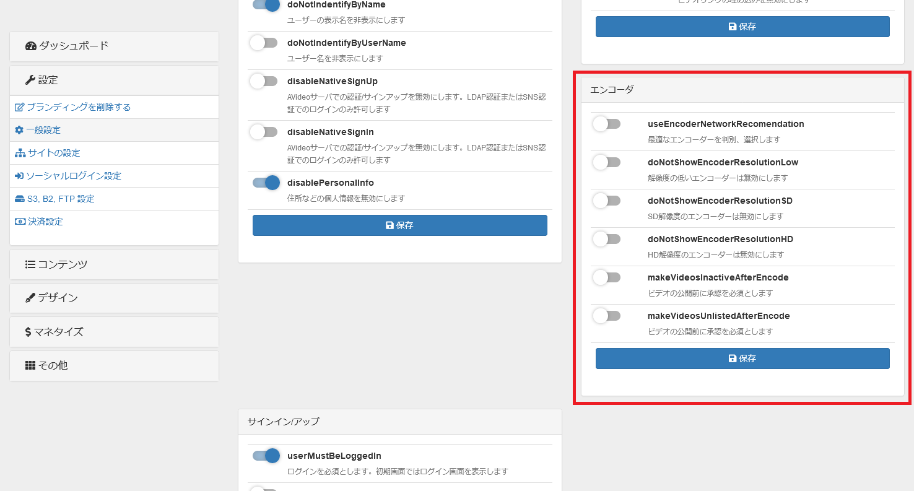
Task: Click the list icon beside コンテンツ
Action: tap(30, 264)
